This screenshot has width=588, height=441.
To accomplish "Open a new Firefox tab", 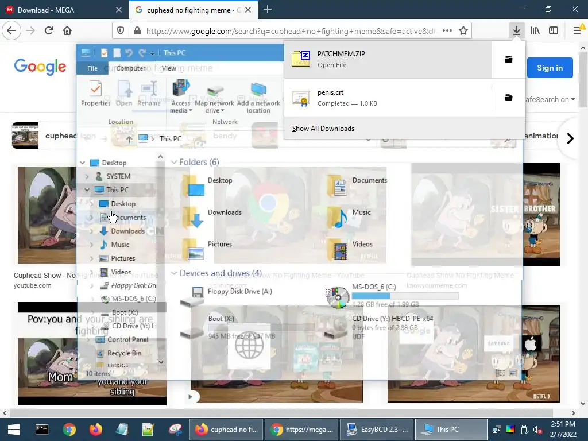I will click(x=268, y=10).
